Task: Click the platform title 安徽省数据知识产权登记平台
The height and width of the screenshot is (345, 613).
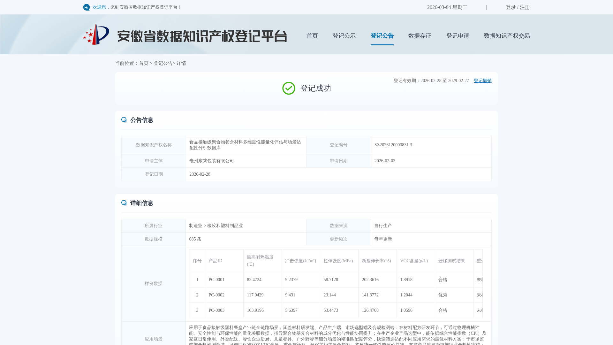Action: point(202,36)
